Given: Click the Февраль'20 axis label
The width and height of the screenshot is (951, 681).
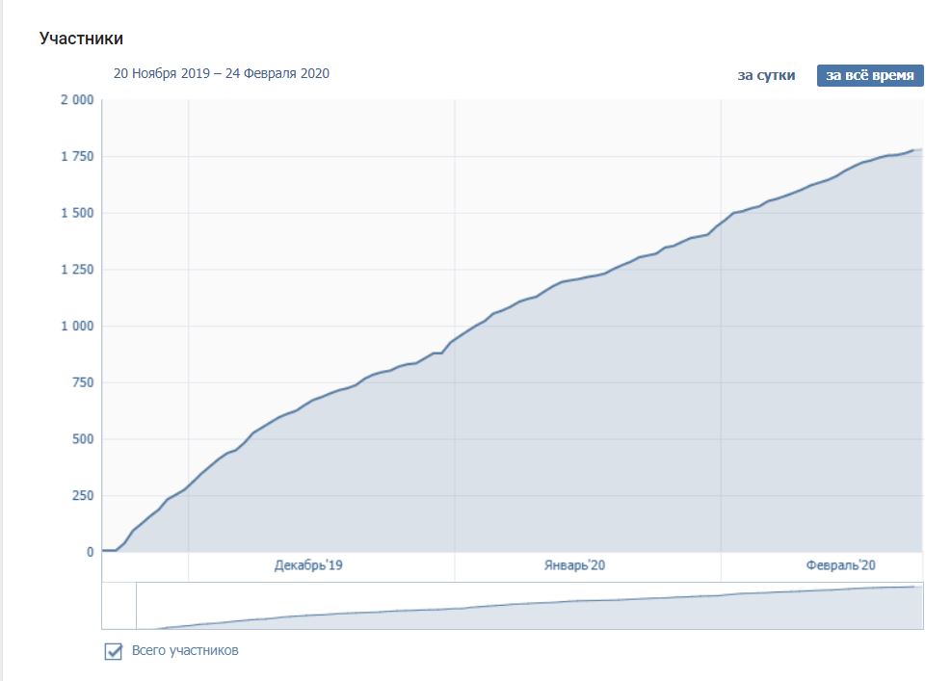Looking at the screenshot, I should 840,565.
